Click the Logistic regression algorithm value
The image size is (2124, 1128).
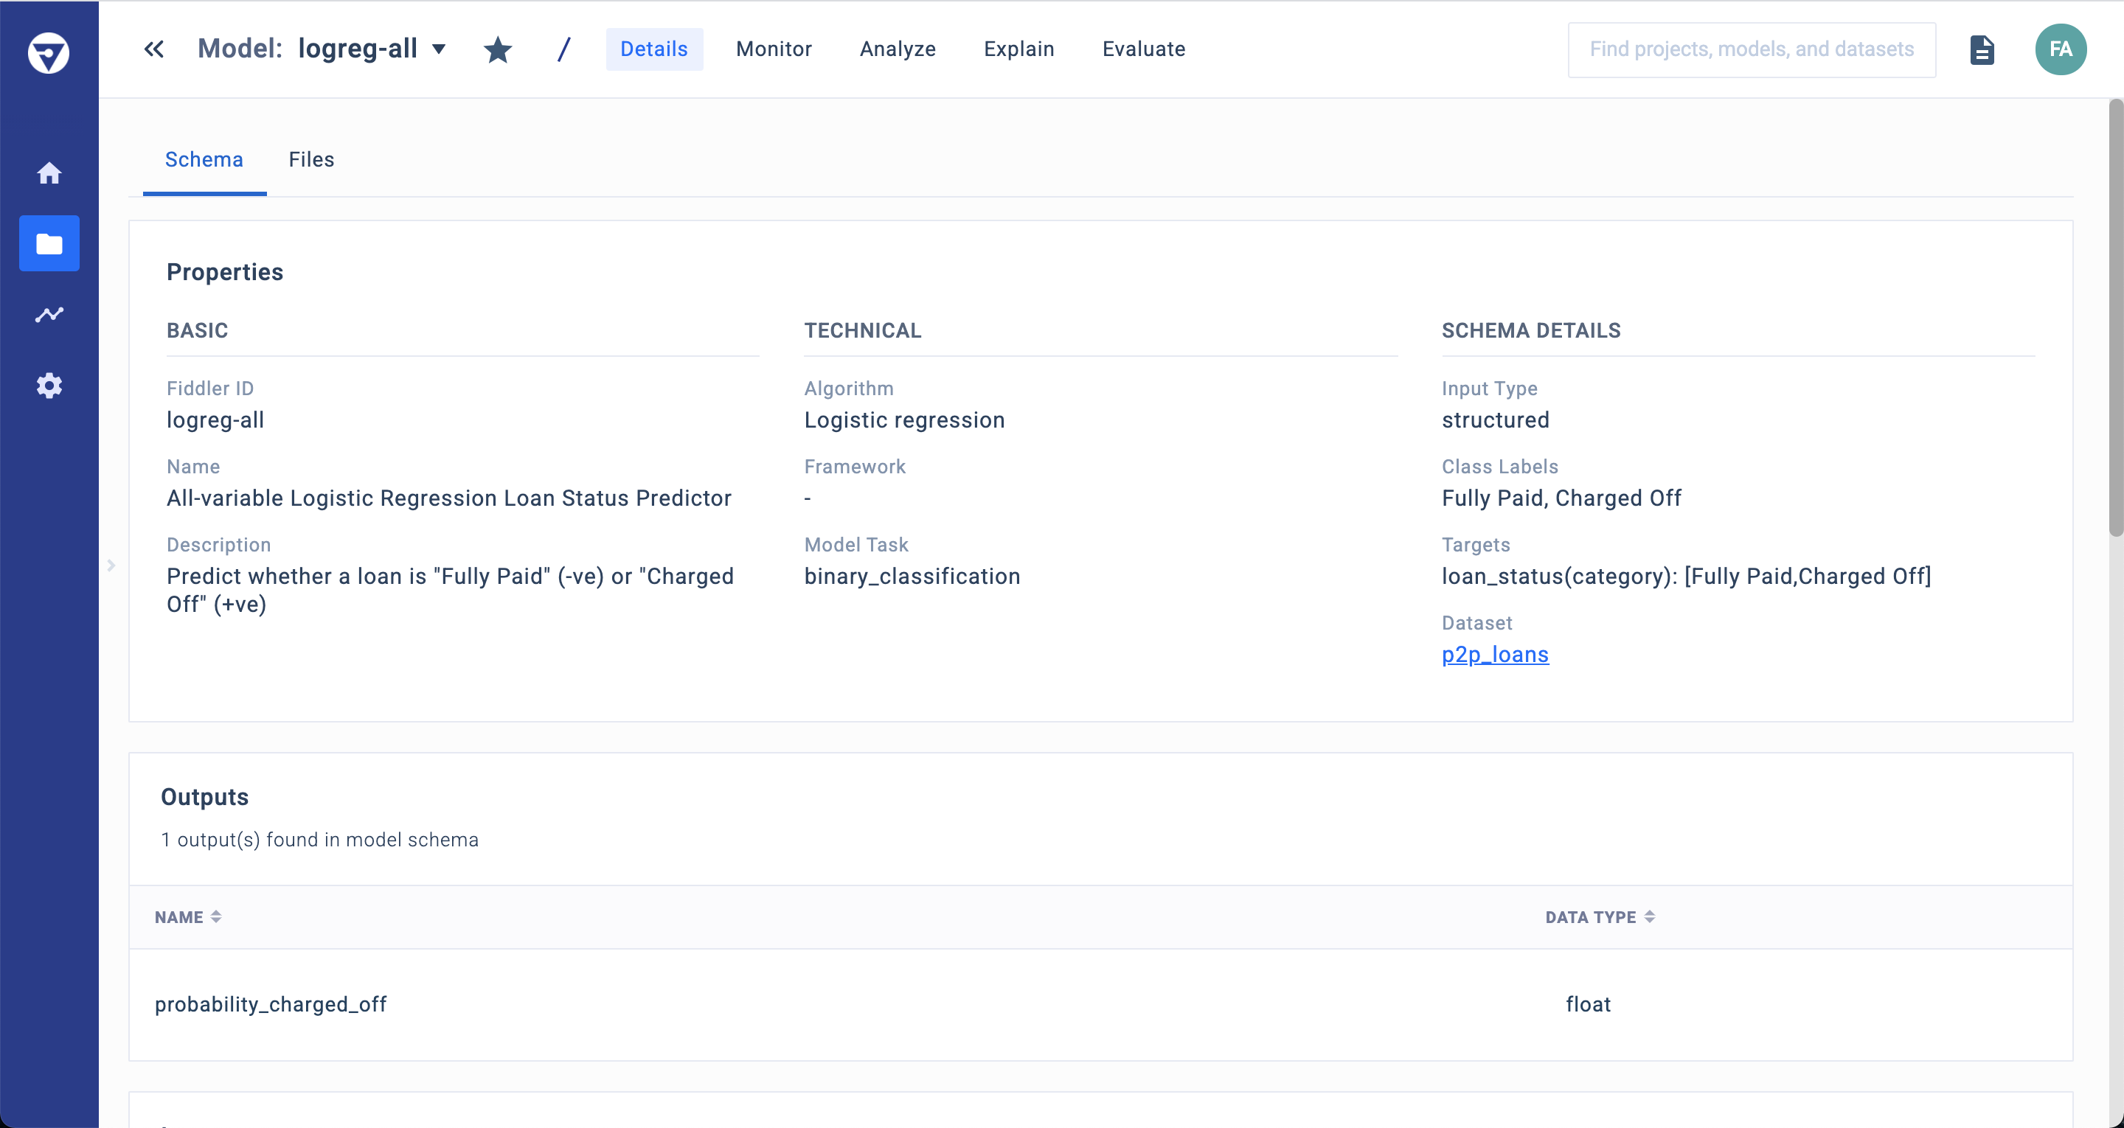904,420
